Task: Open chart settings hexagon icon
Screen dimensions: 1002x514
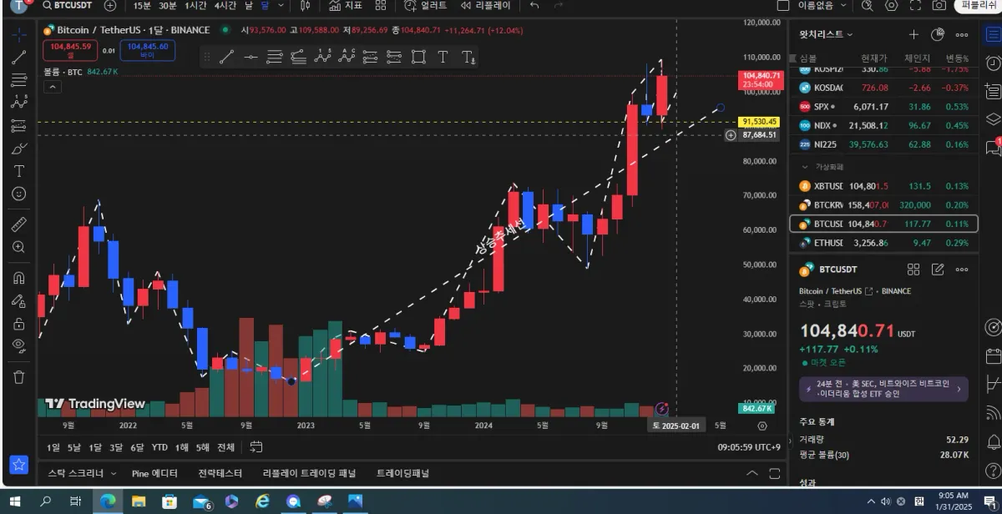Action: 891,6
